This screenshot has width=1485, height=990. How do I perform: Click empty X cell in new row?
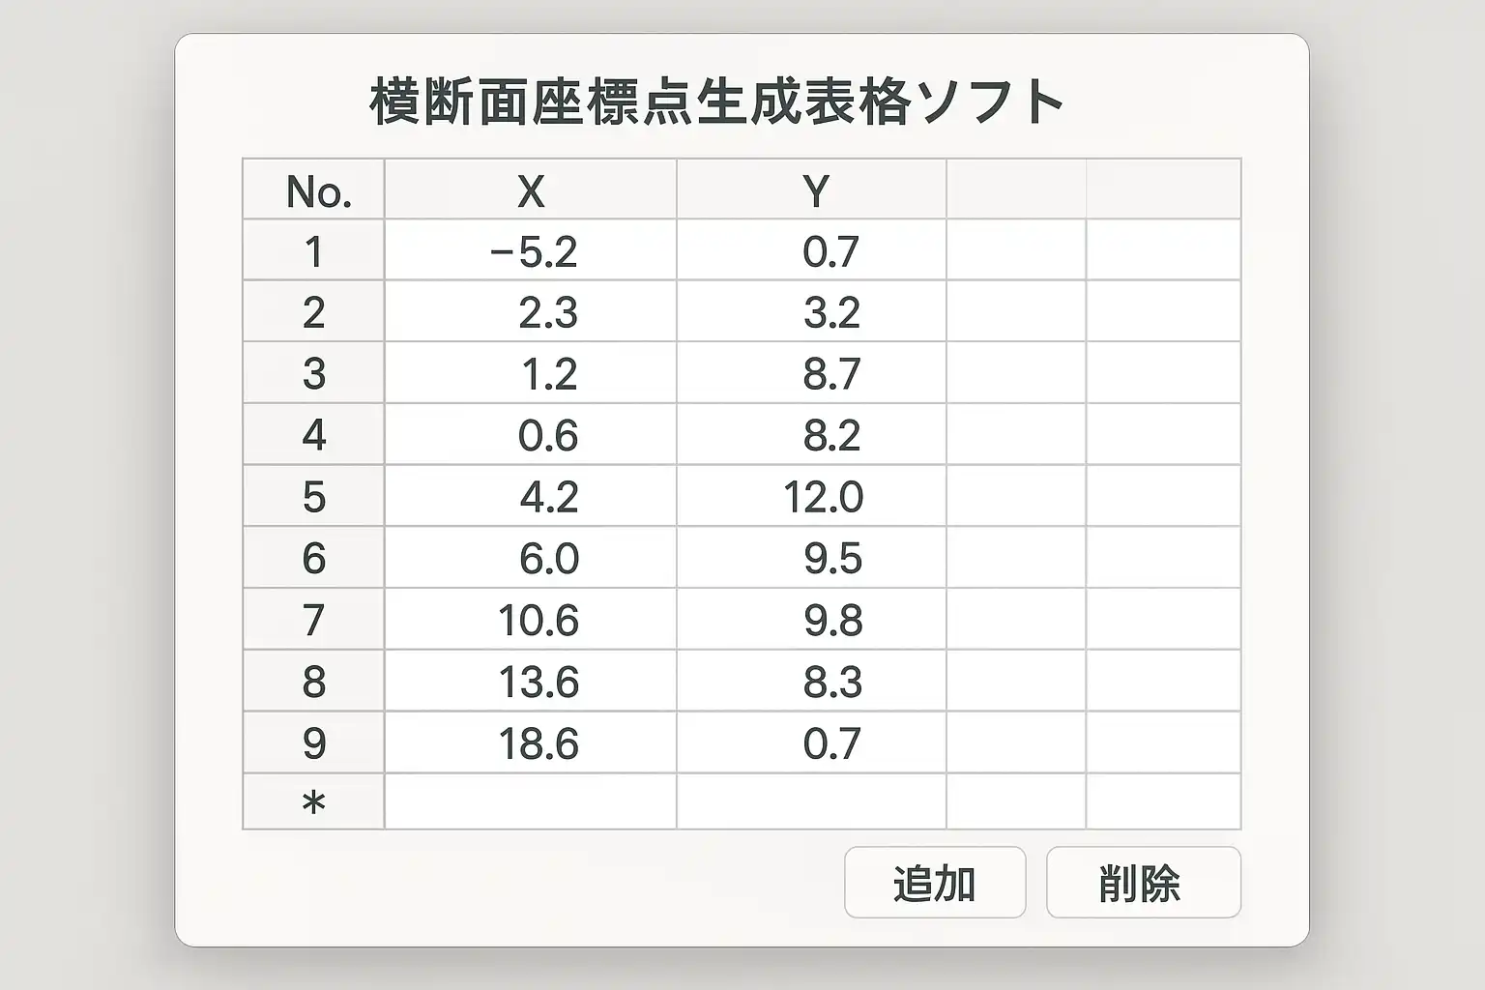point(530,802)
